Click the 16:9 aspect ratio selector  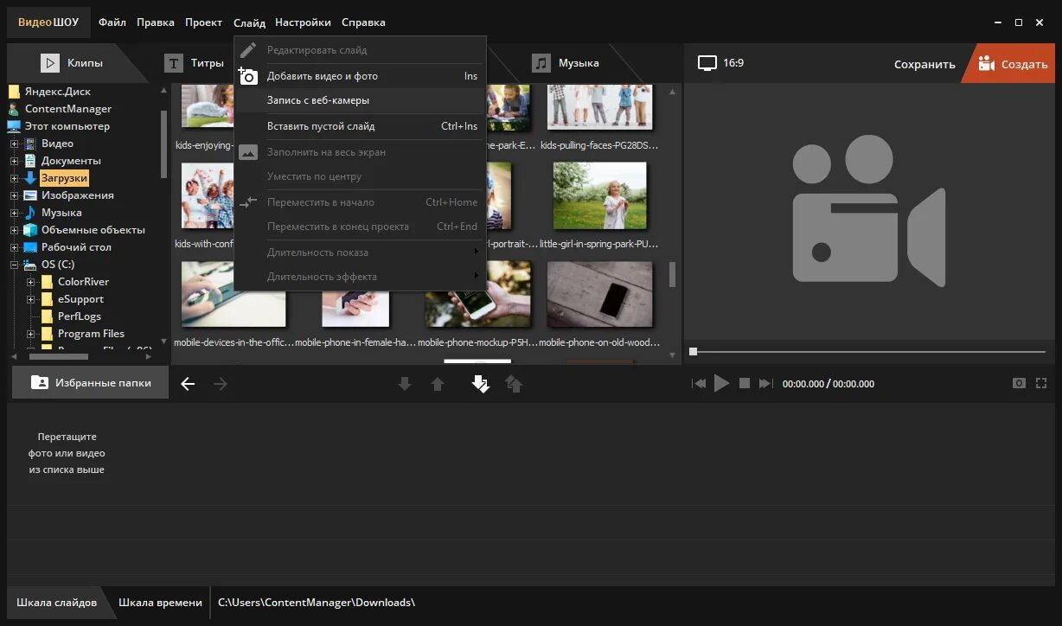(x=720, y=63)
